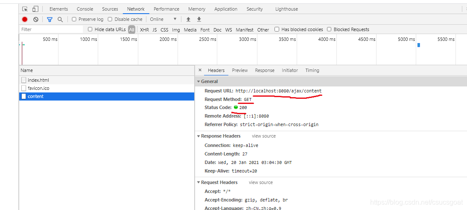Click the index.html file icon
Screen dimensions: 467x210
click(24, 80)
